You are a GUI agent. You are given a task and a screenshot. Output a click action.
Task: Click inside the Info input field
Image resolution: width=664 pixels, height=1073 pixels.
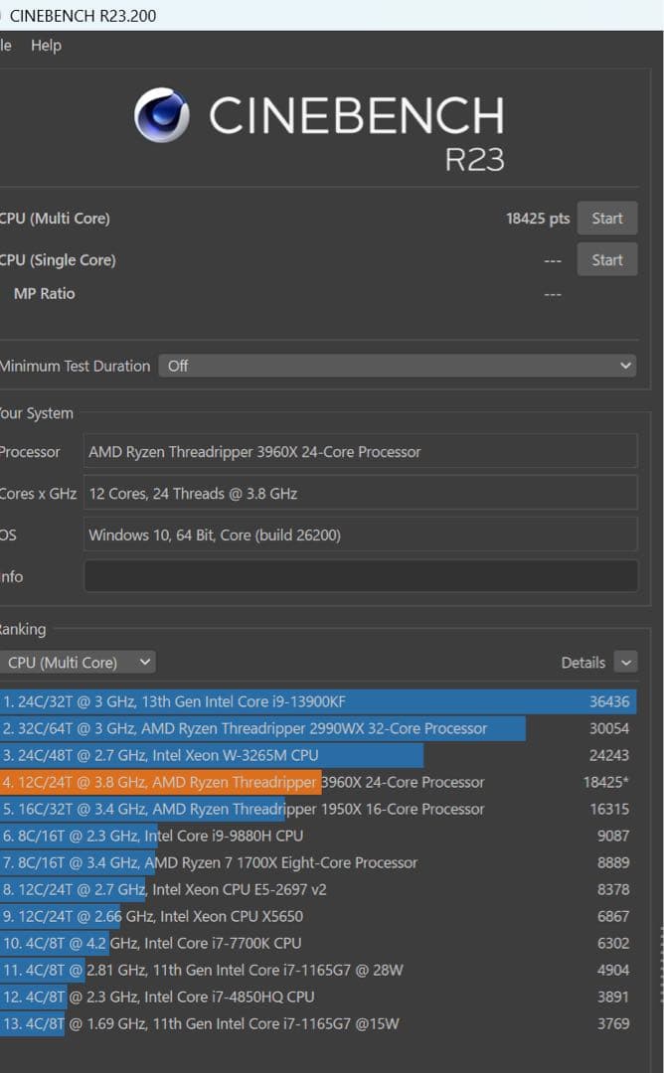click(x=362, y=575)
